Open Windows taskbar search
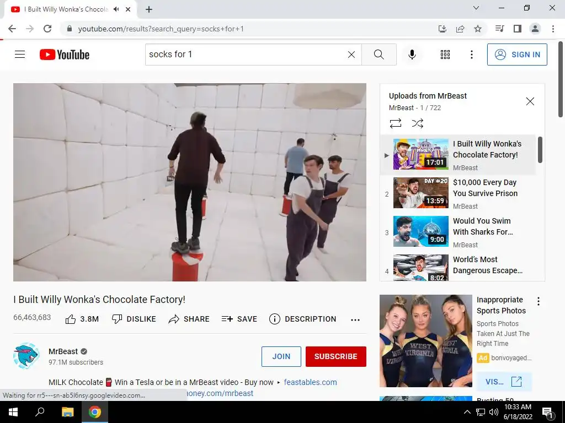Image resolution: width=565 pixels, height=423 pixels. (40, 412)
